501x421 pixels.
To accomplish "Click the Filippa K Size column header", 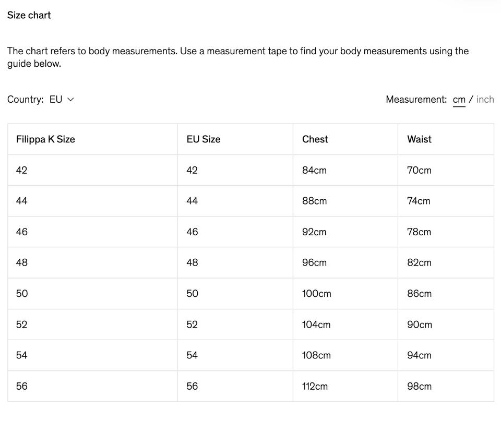I will point(45,139).
